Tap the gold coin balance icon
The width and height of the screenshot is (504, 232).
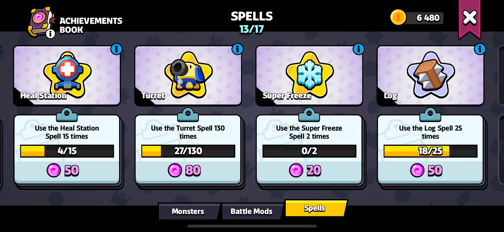tap(398, 17)
